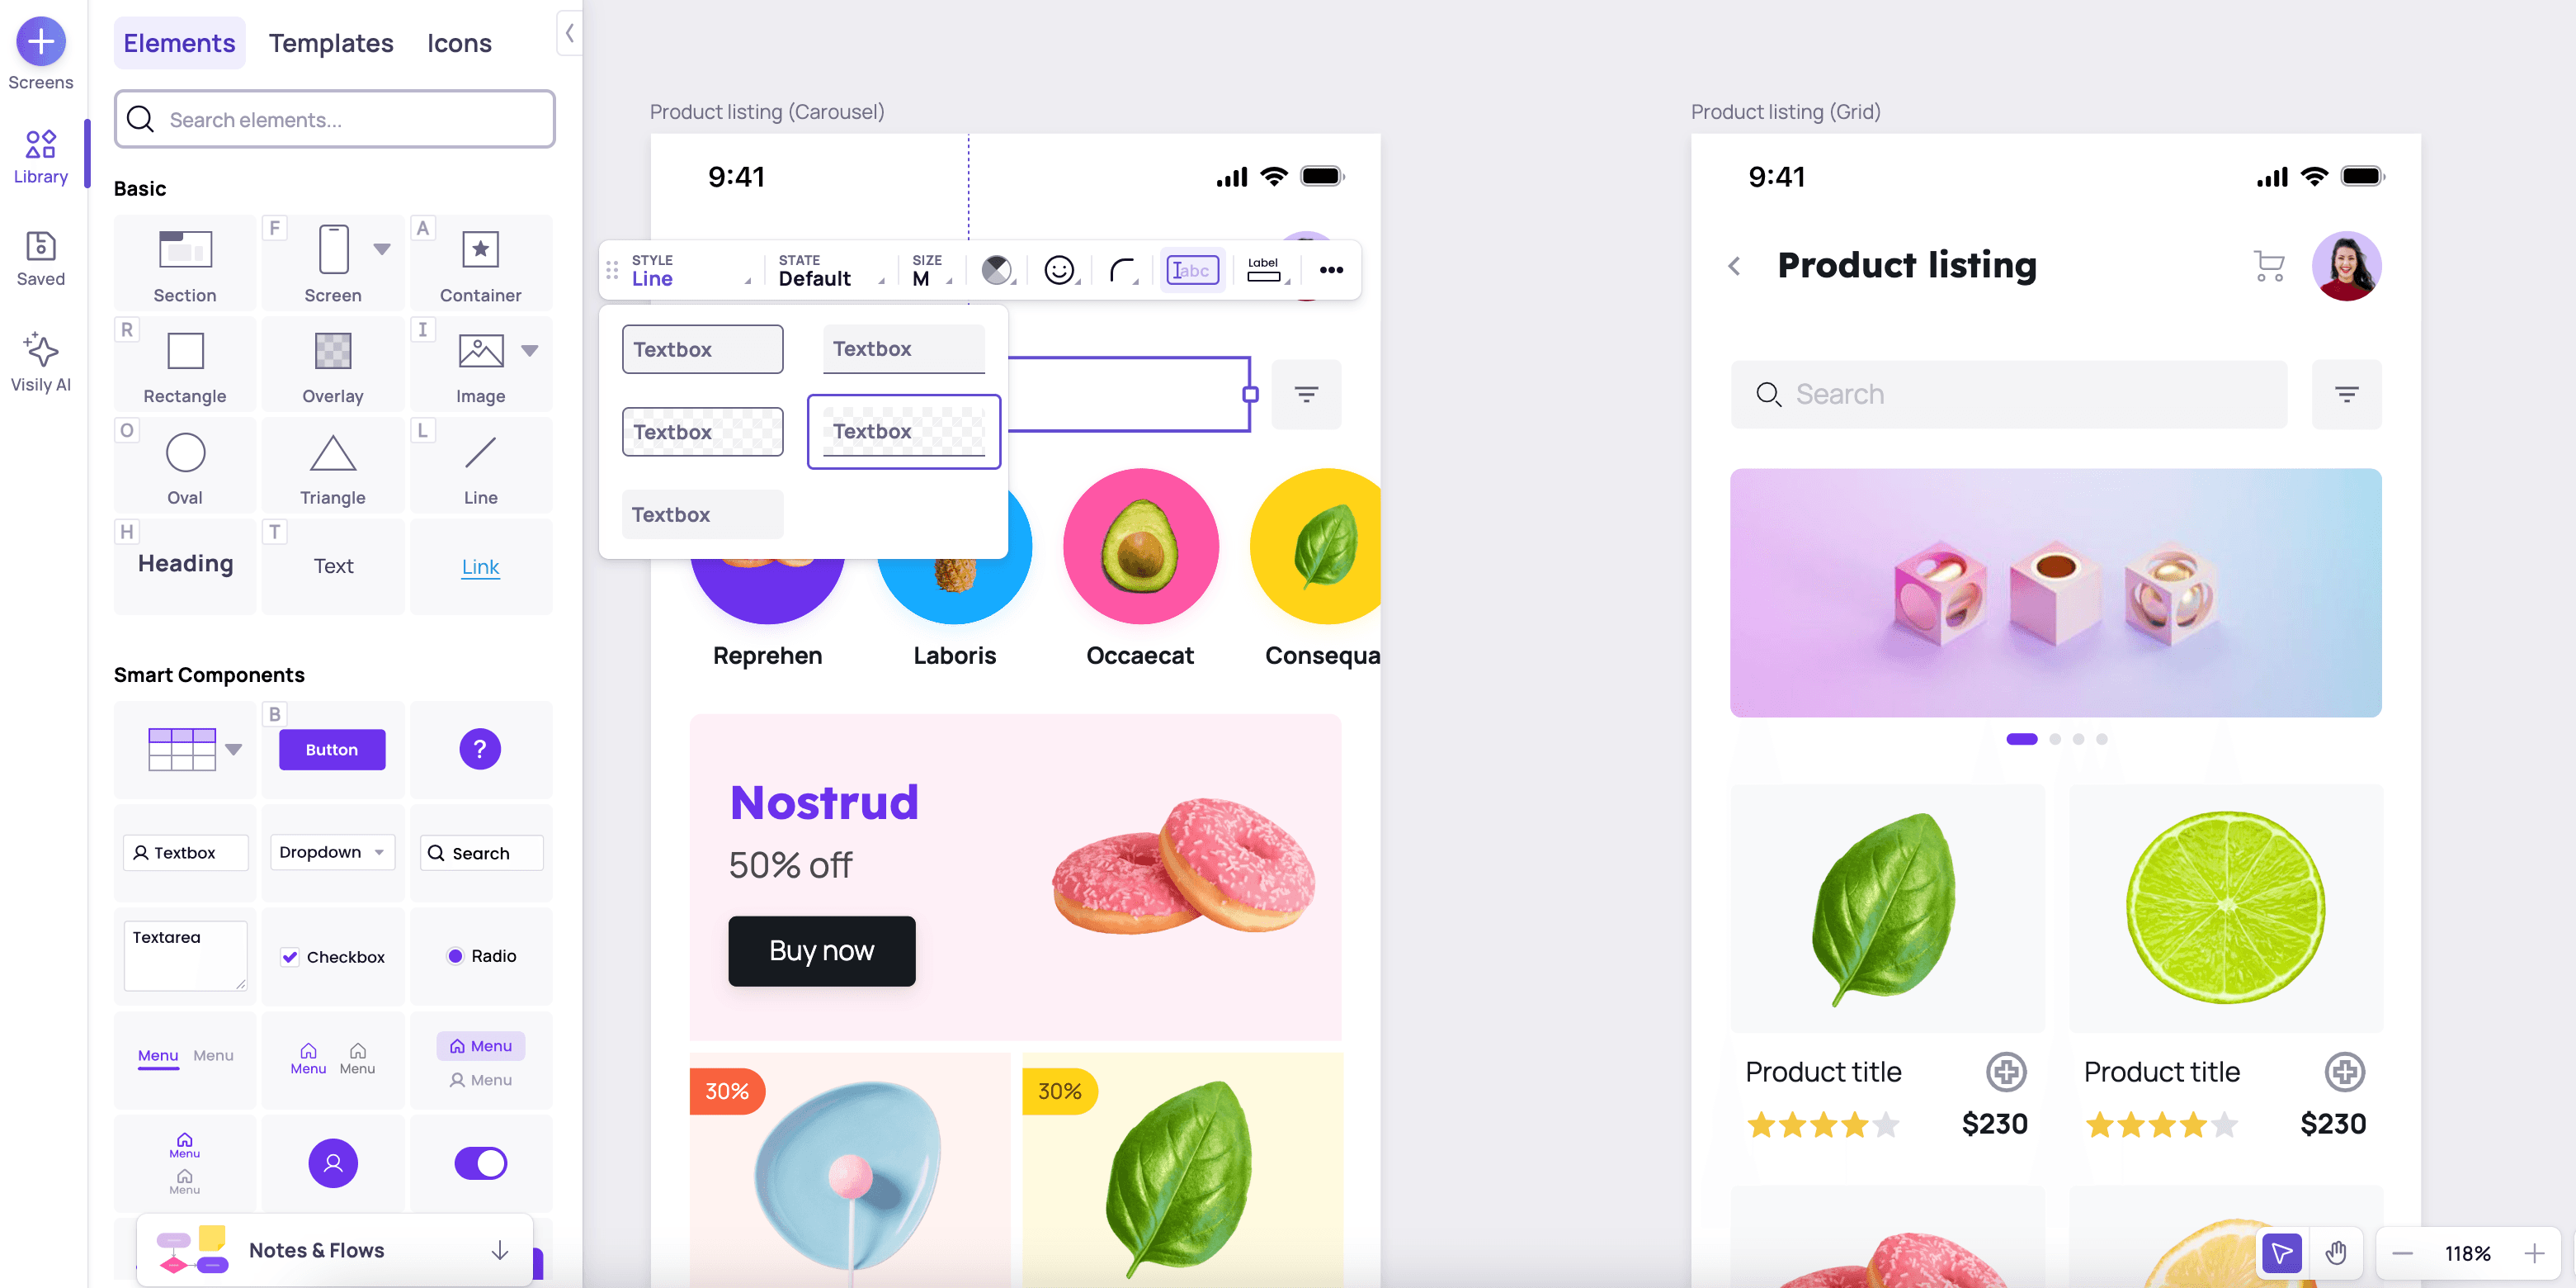Click the shopping cart icon in product listing

(2269, 265)
